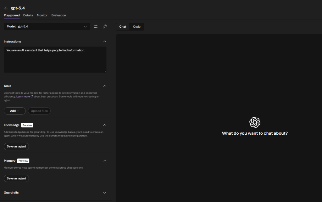Image resolution: width=322 pixels, height=202 pixels.
Task: Switch to Code view
Action: pyautogui.click(x=136, y=27)
